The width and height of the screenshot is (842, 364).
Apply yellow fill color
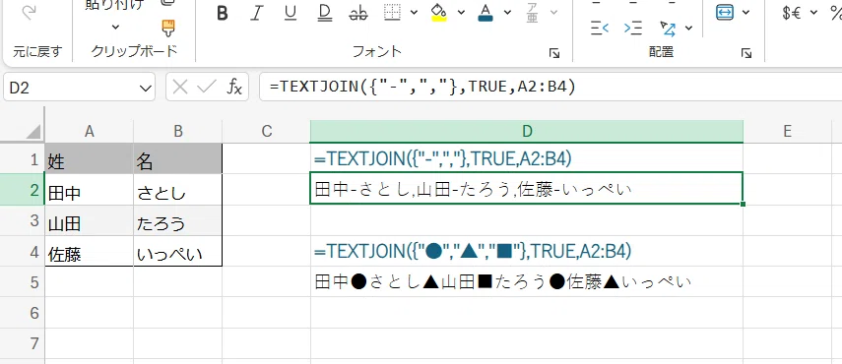pos(439,13)
